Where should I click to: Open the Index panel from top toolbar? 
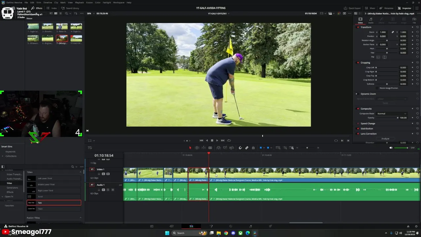click(x=52, y=8)
